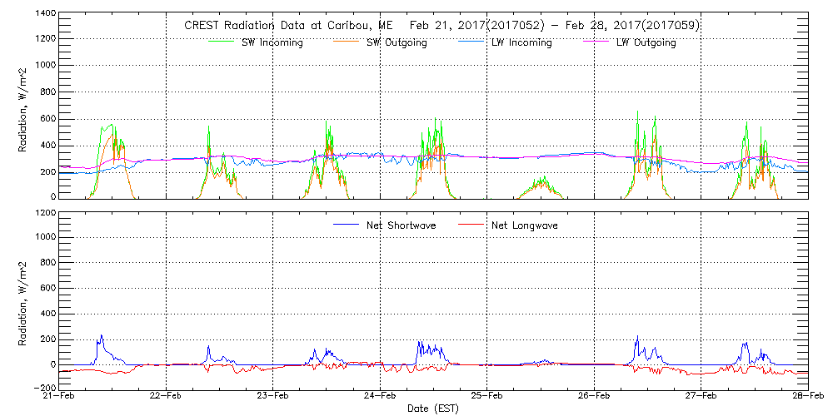Click the -200 y-axis tick label
Screen dimensions: 833x416
pos(43,388)
